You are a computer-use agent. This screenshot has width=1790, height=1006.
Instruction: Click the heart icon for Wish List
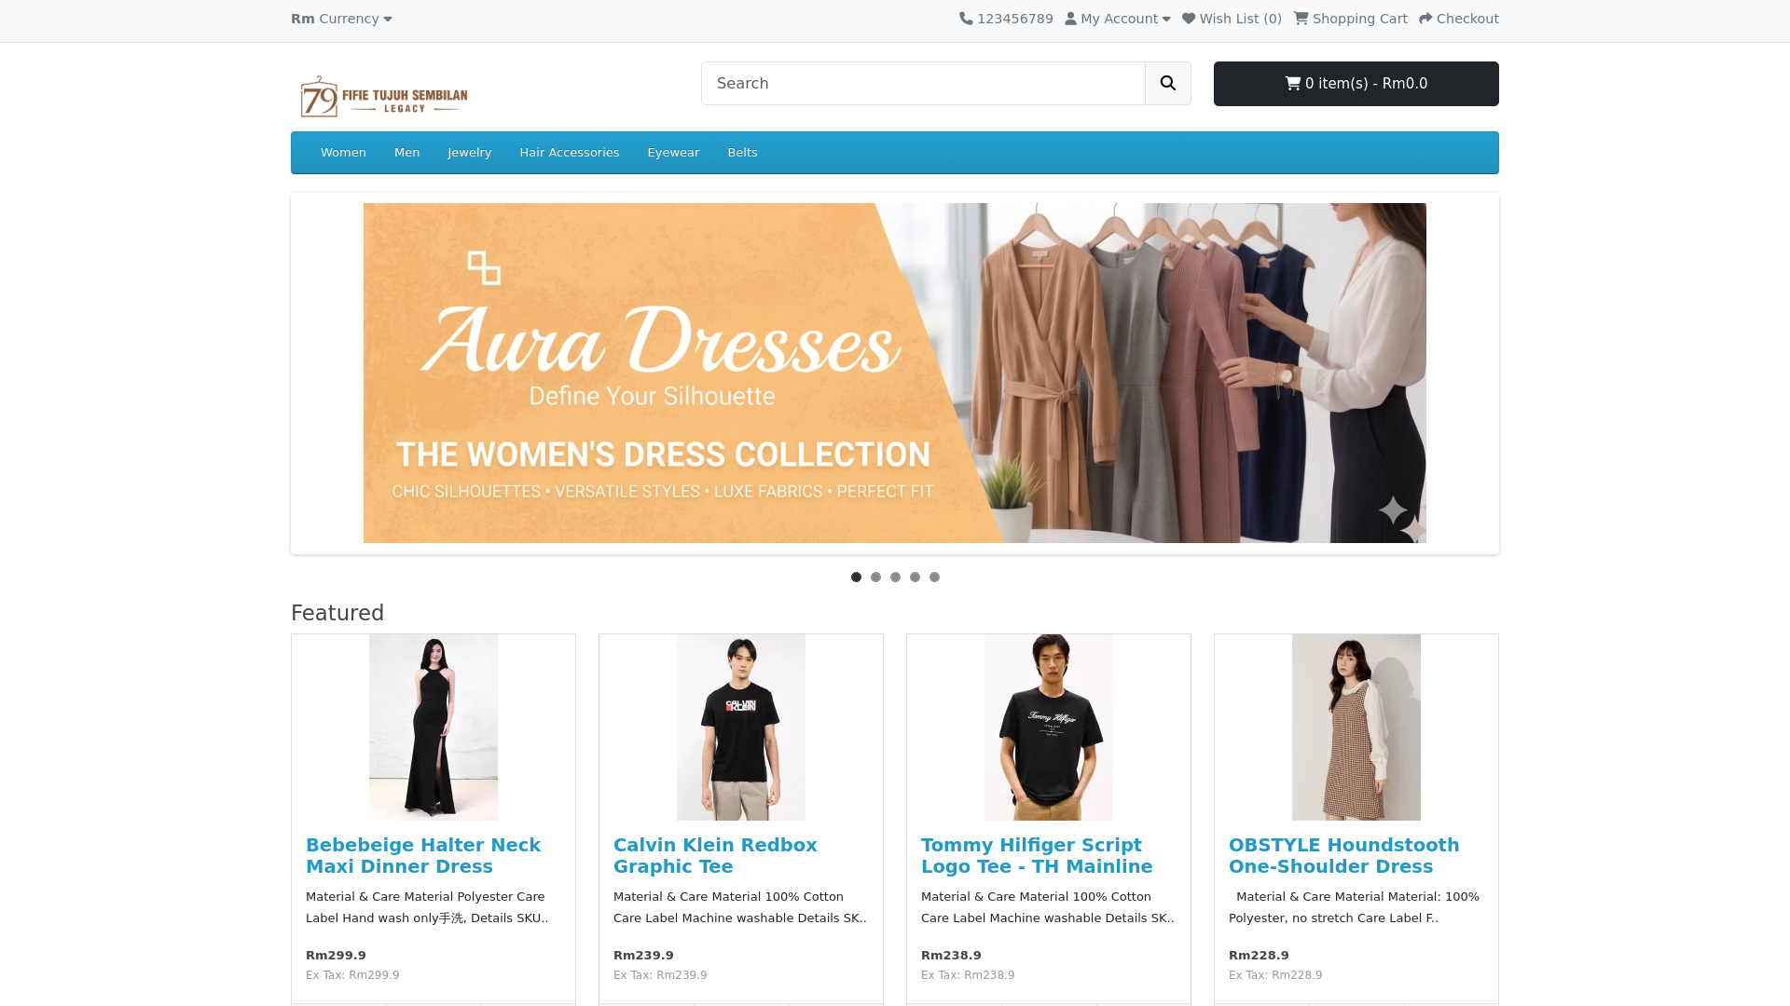1189,19
